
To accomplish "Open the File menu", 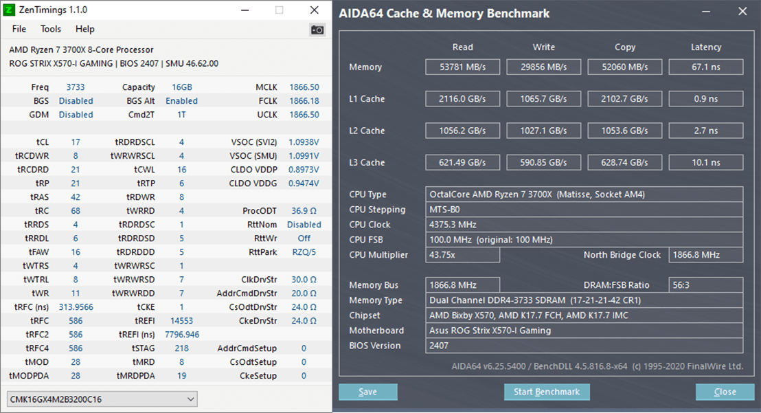I will [x=19, y=29].
